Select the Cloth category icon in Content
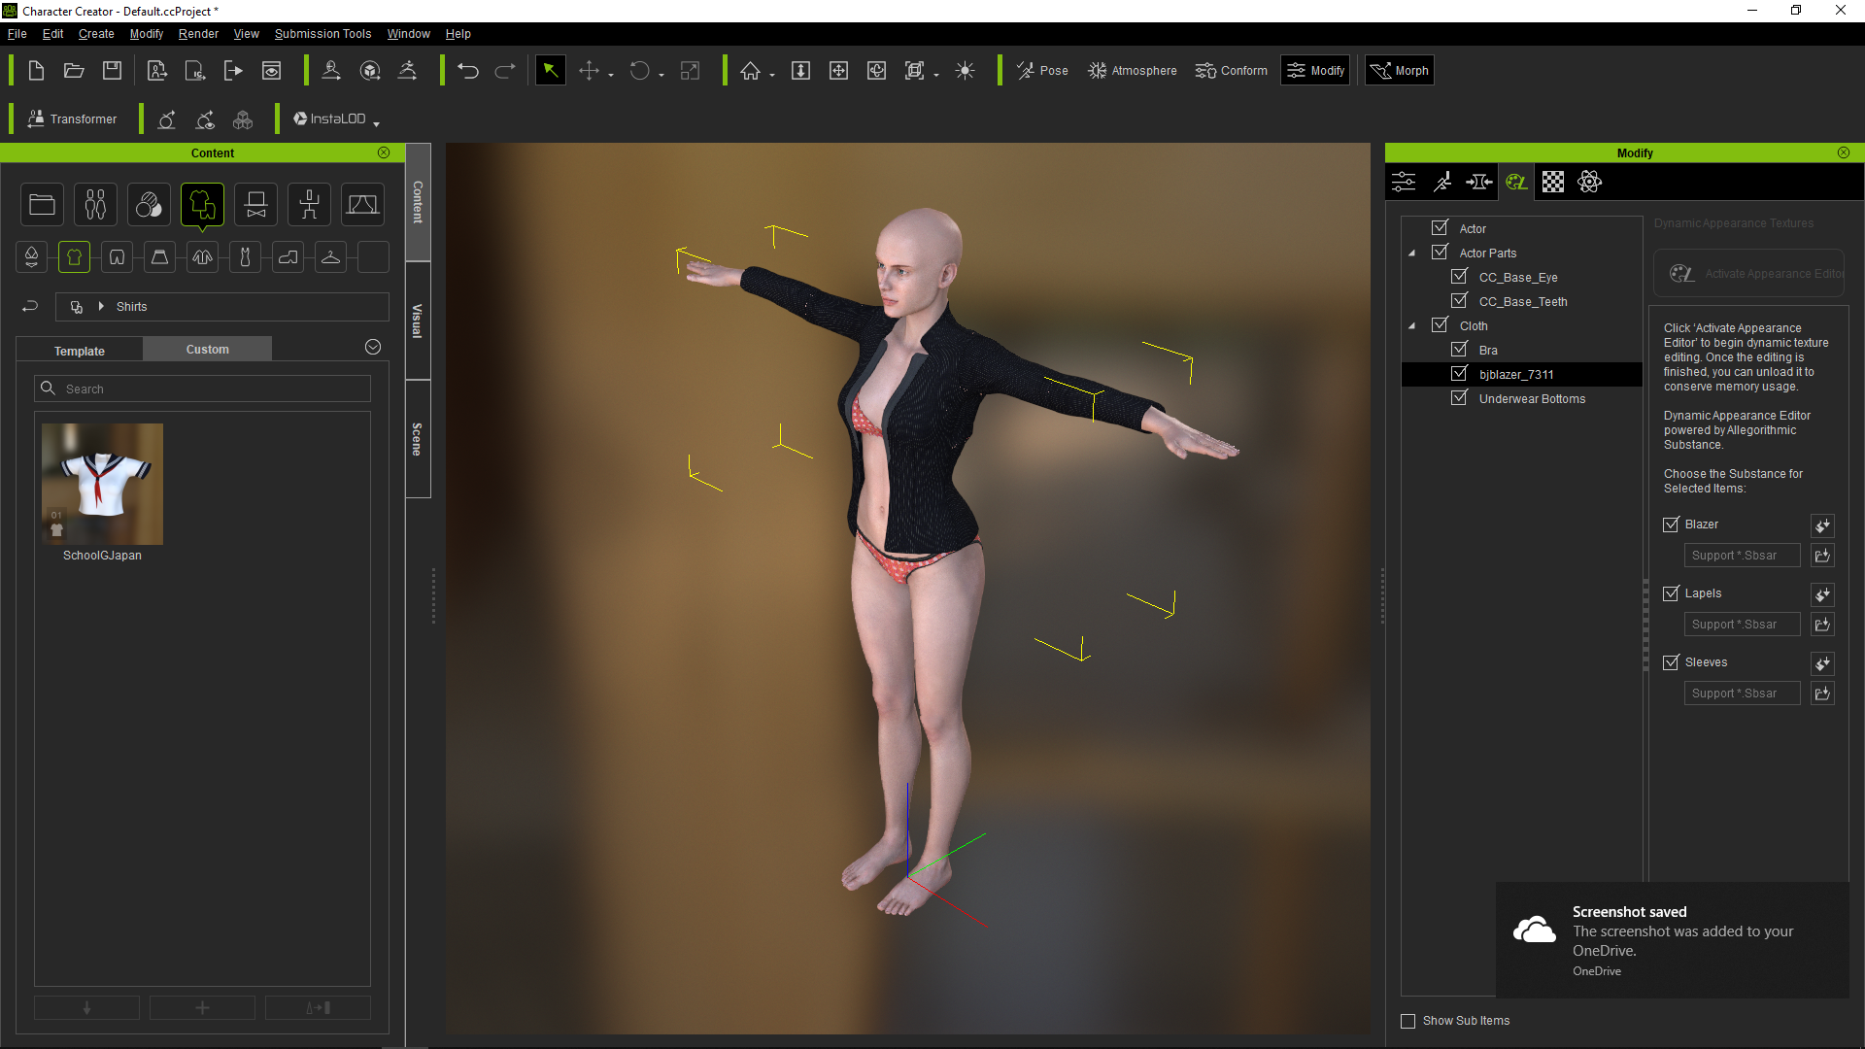Screen dimensions: 1865x1049 pos(202,205)
